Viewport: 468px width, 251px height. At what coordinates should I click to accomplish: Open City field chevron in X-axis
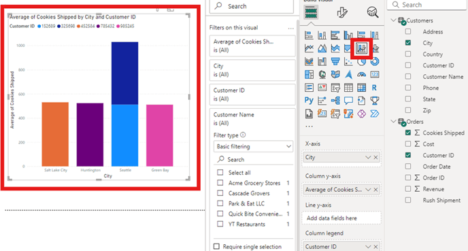[x=368, y=157]
